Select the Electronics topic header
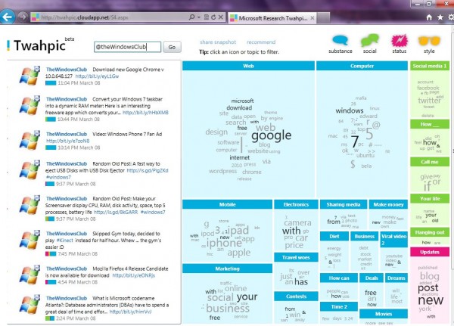 (296, 204)
